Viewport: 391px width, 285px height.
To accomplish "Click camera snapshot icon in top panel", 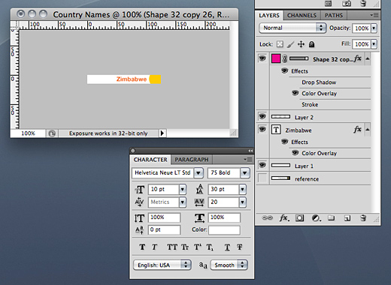I will 347,4.
